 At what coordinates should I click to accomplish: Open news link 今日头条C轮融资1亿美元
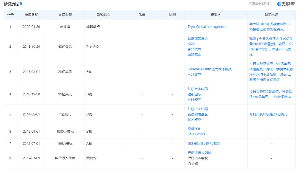(x=268, y=114)
